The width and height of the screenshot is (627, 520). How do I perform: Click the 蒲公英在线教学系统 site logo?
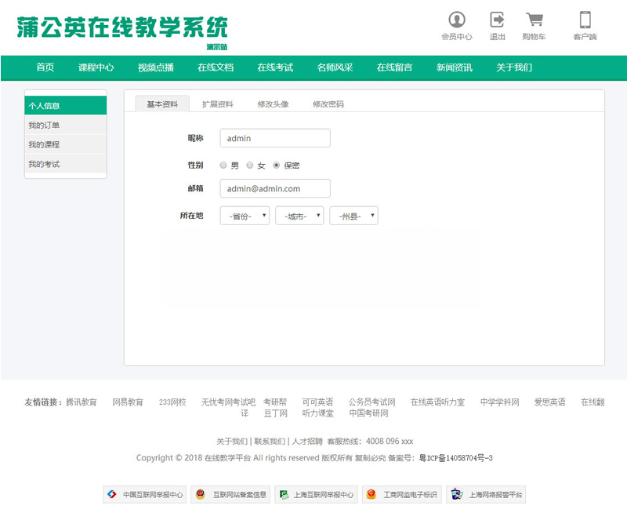pos(122,28)
